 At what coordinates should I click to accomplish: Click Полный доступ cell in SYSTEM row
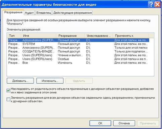[69, 44]
